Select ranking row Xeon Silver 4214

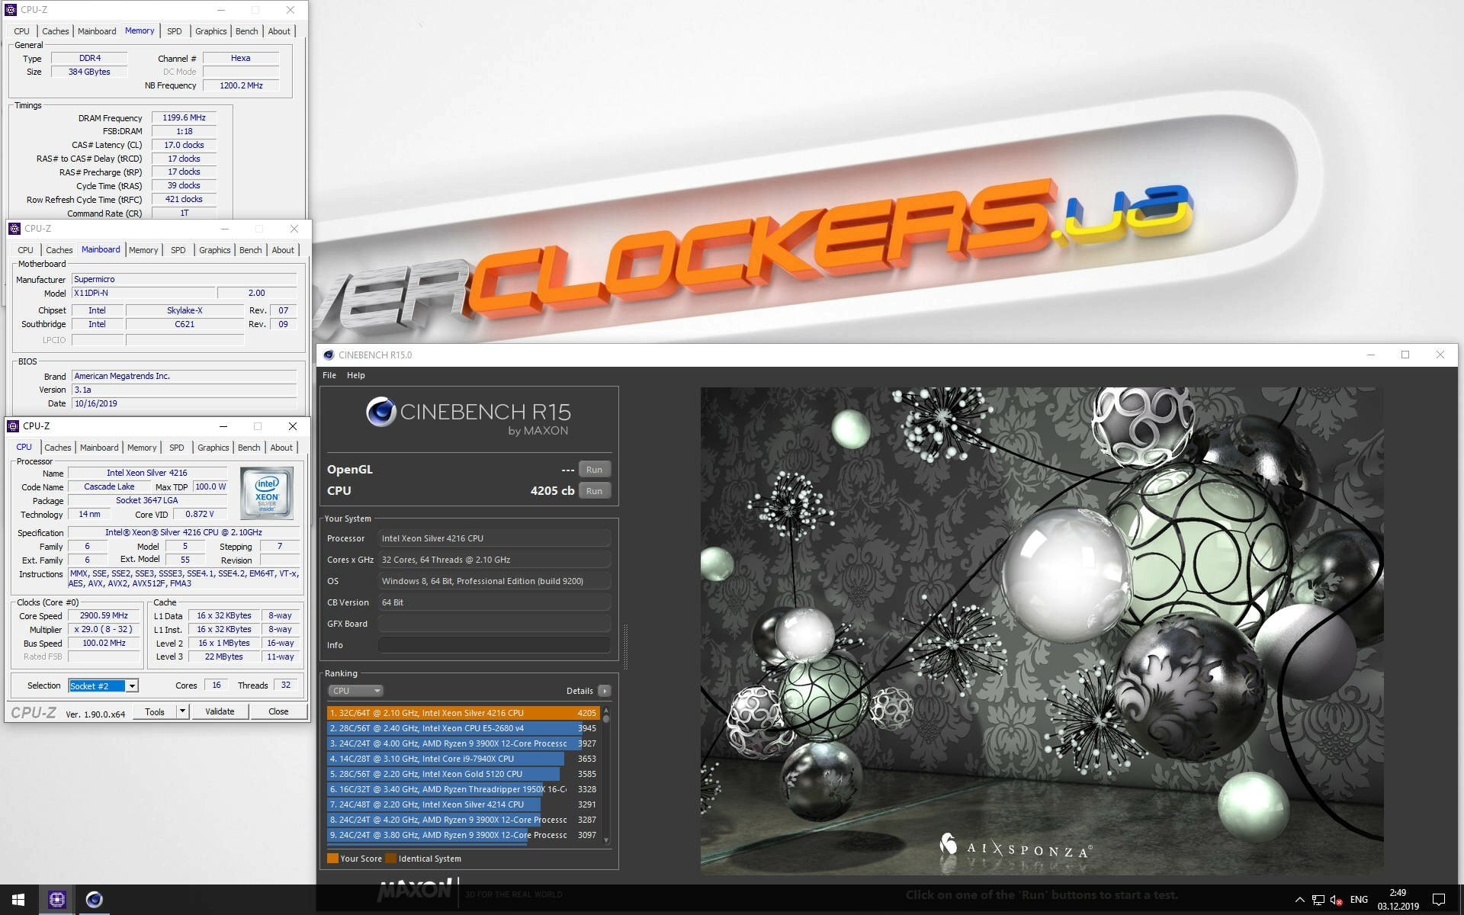tap(463, 804)
